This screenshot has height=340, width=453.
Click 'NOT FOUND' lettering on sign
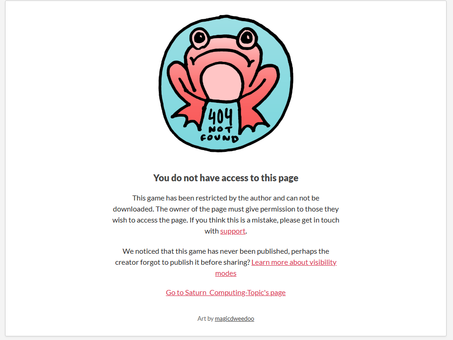pyautogui.click(x=219, y=134)
